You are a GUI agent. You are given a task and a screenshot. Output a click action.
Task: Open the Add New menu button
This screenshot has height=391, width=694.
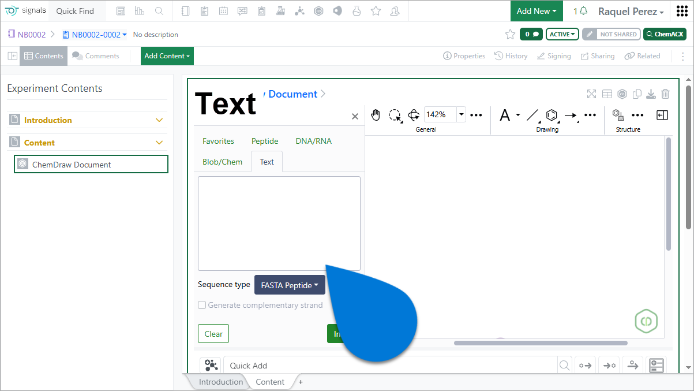[x=537, y=11]
